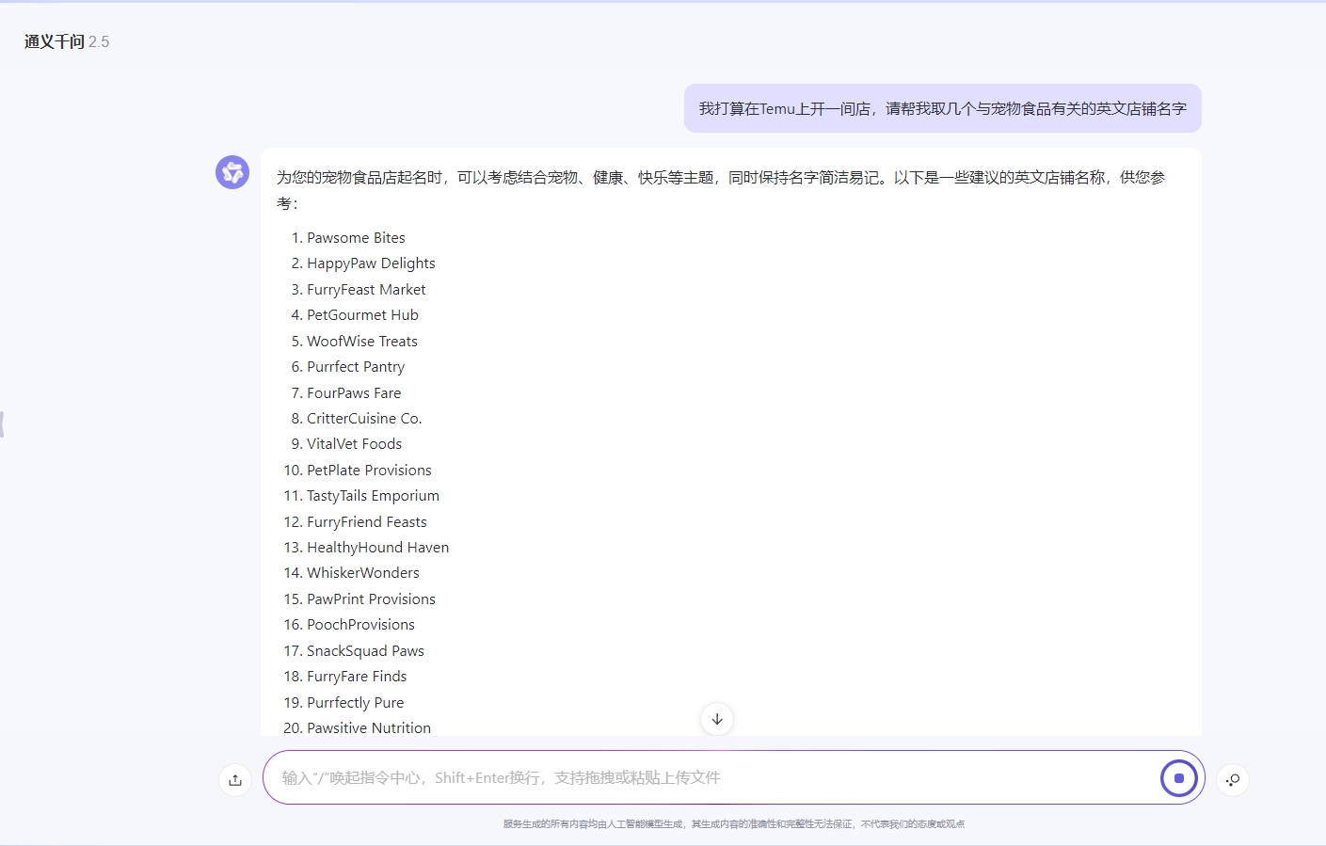The width and height of the screenshot is (1326, 846).
Task: Jump to bottom with down-arrow button
Action: point(717,719)
